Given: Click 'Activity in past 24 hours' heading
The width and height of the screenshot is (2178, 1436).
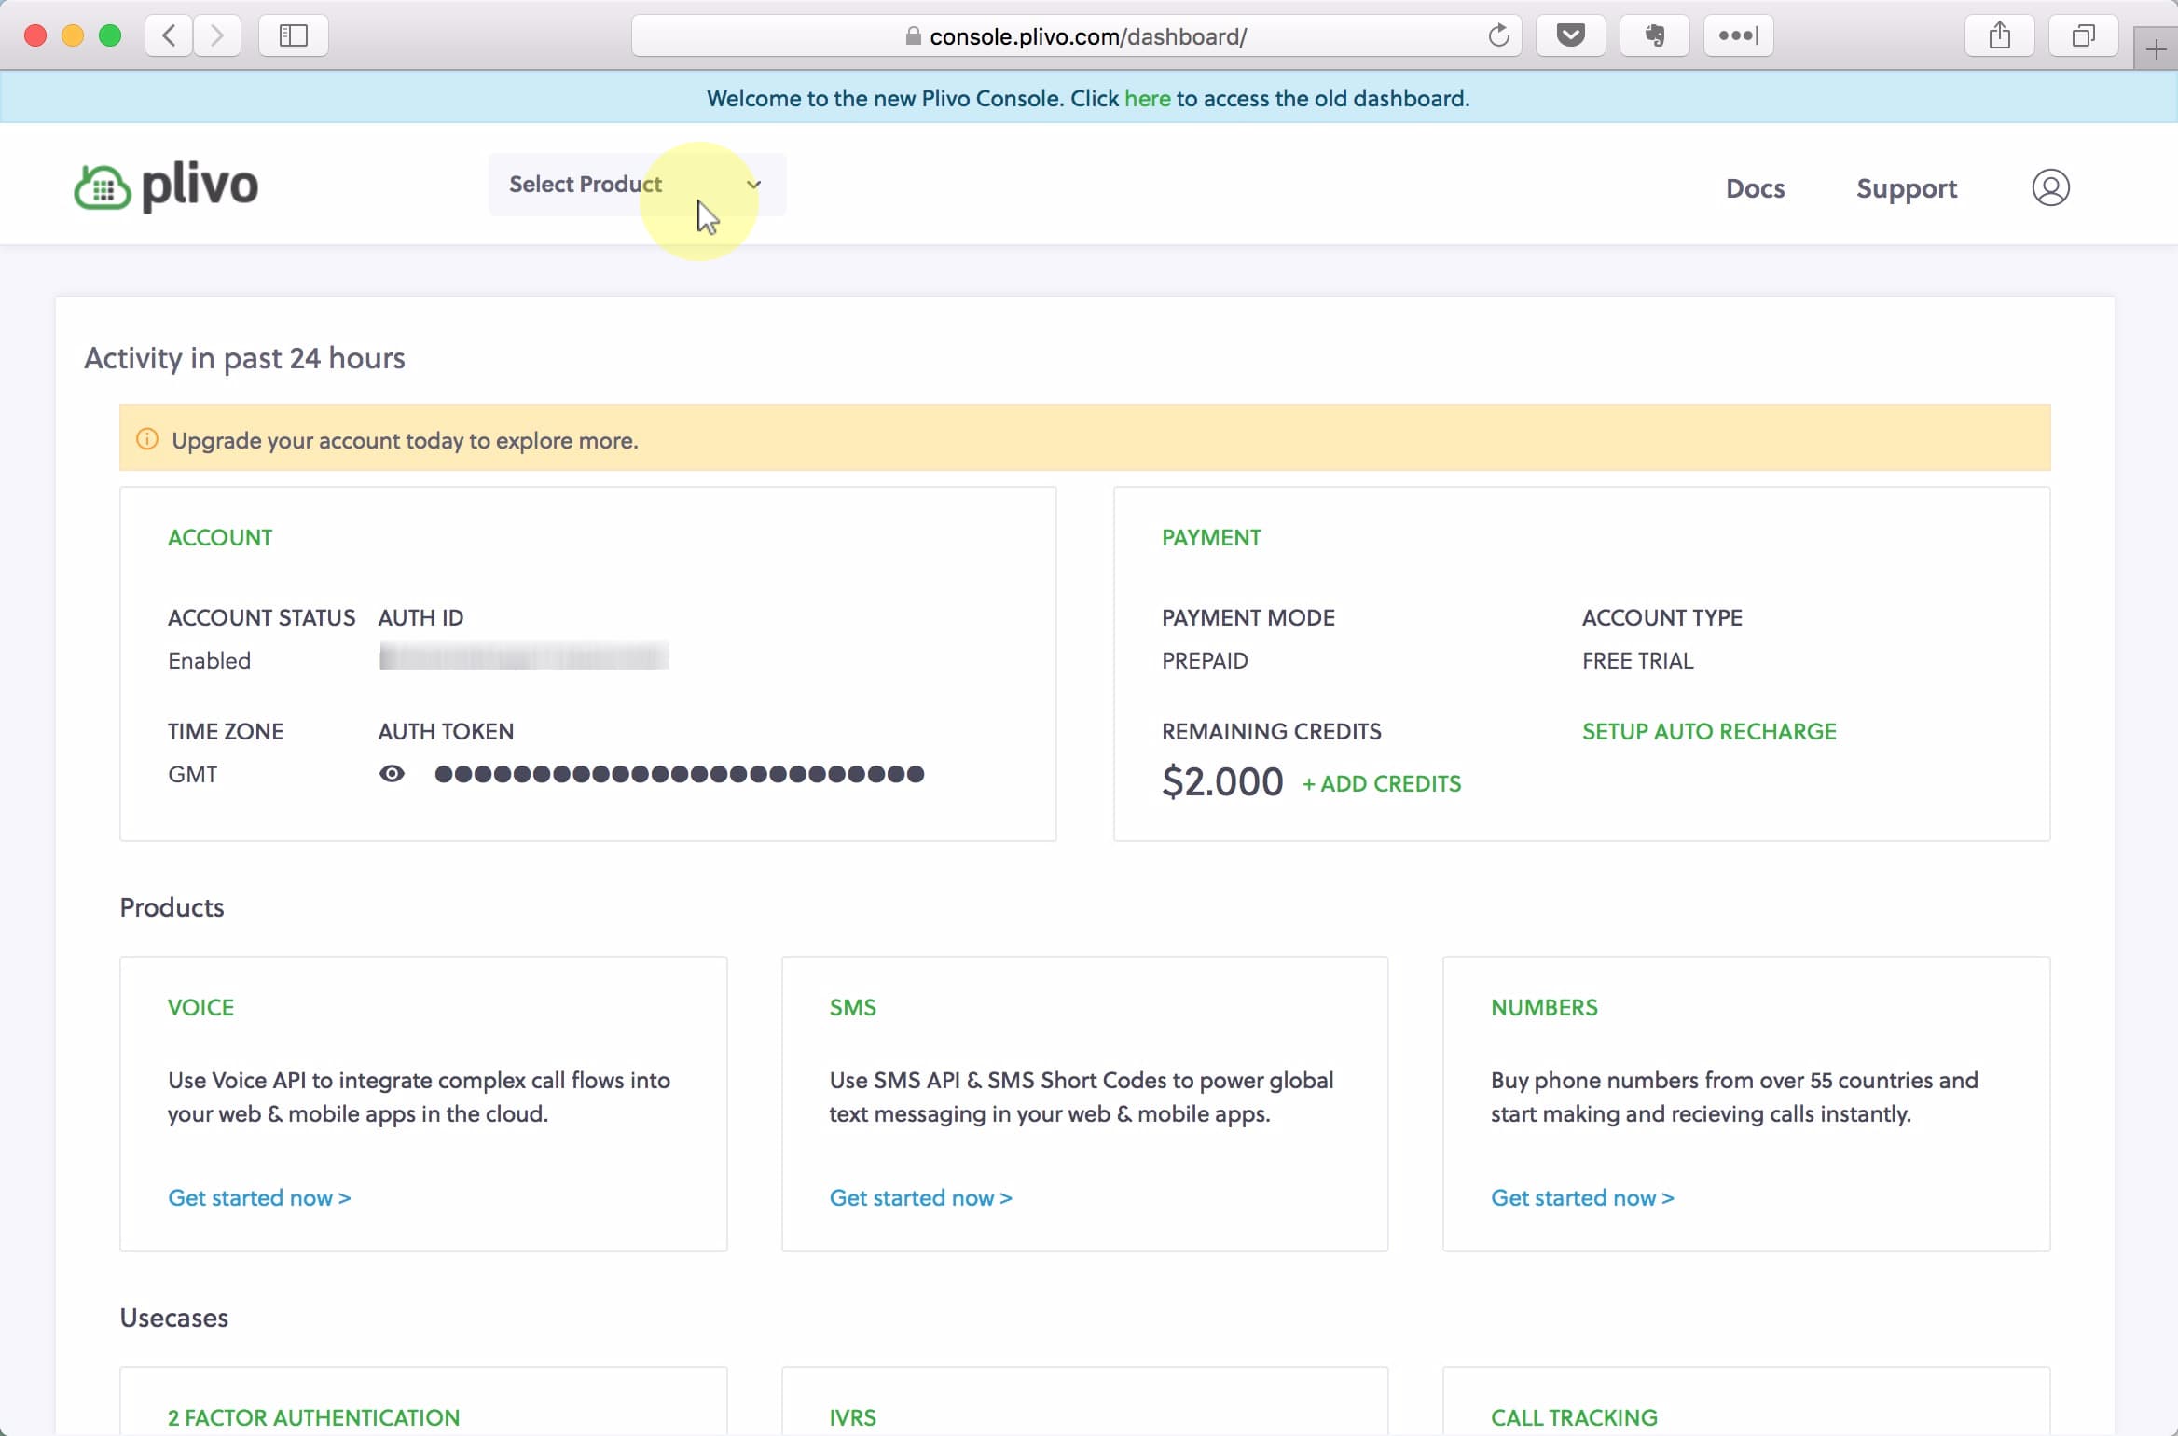Looking at the screenshot, I should coord(244,358).
